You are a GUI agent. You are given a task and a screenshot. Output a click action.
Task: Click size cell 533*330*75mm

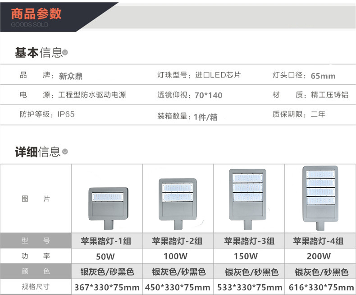[250, 287]
